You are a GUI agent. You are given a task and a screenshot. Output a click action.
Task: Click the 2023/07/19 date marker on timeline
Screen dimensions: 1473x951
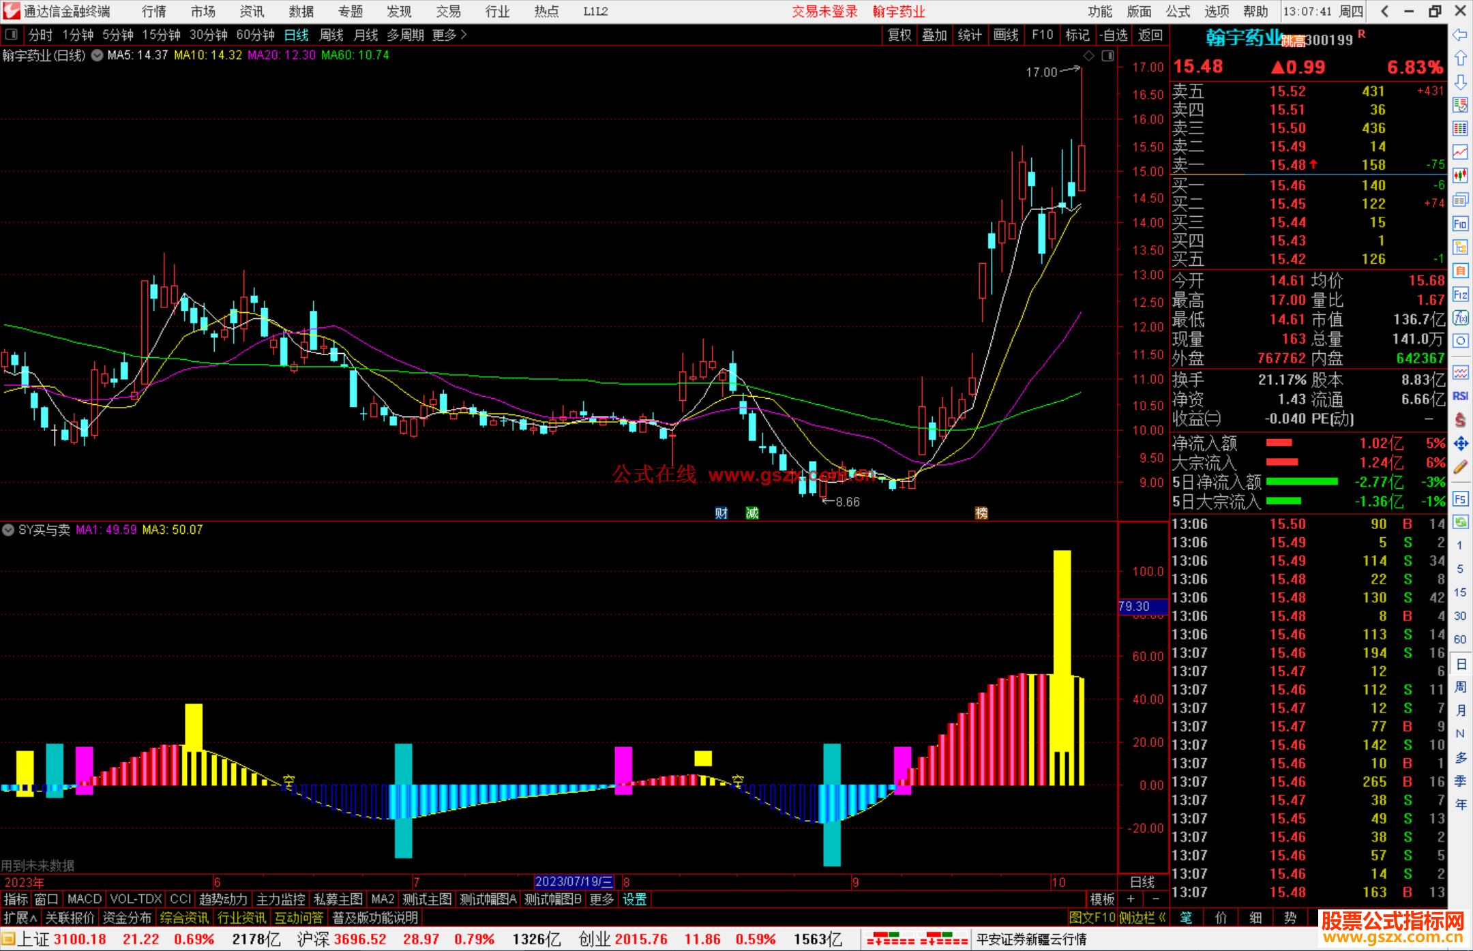574,881
